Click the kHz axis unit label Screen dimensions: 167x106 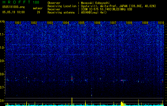2,21
